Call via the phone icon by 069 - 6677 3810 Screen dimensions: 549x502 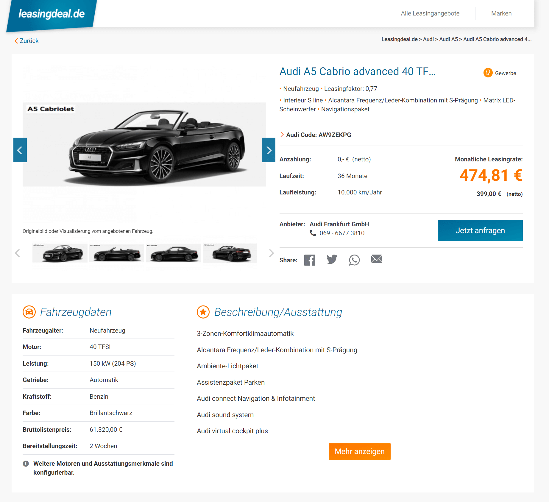pyautogui.click(x=313, y=233)
